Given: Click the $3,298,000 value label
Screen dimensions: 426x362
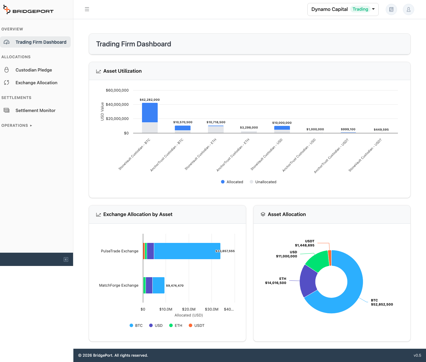Looking at the screenshot, I should (x=249, y=128).
